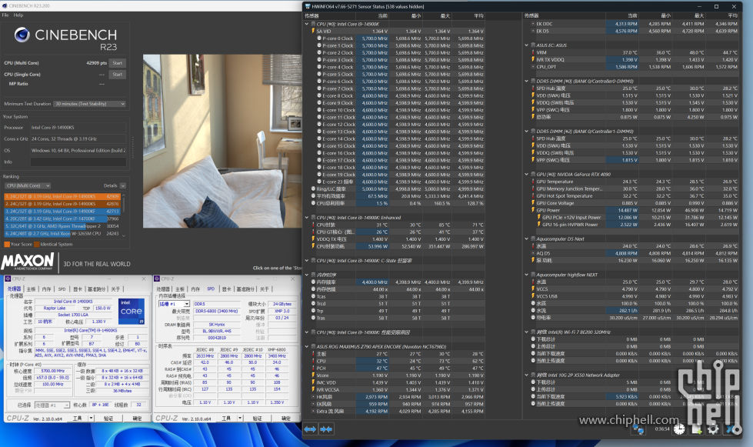This screenshot has width=753, height=447.
Task: Click the voltage icon beside Vcore row
Action: click(313, 375)
